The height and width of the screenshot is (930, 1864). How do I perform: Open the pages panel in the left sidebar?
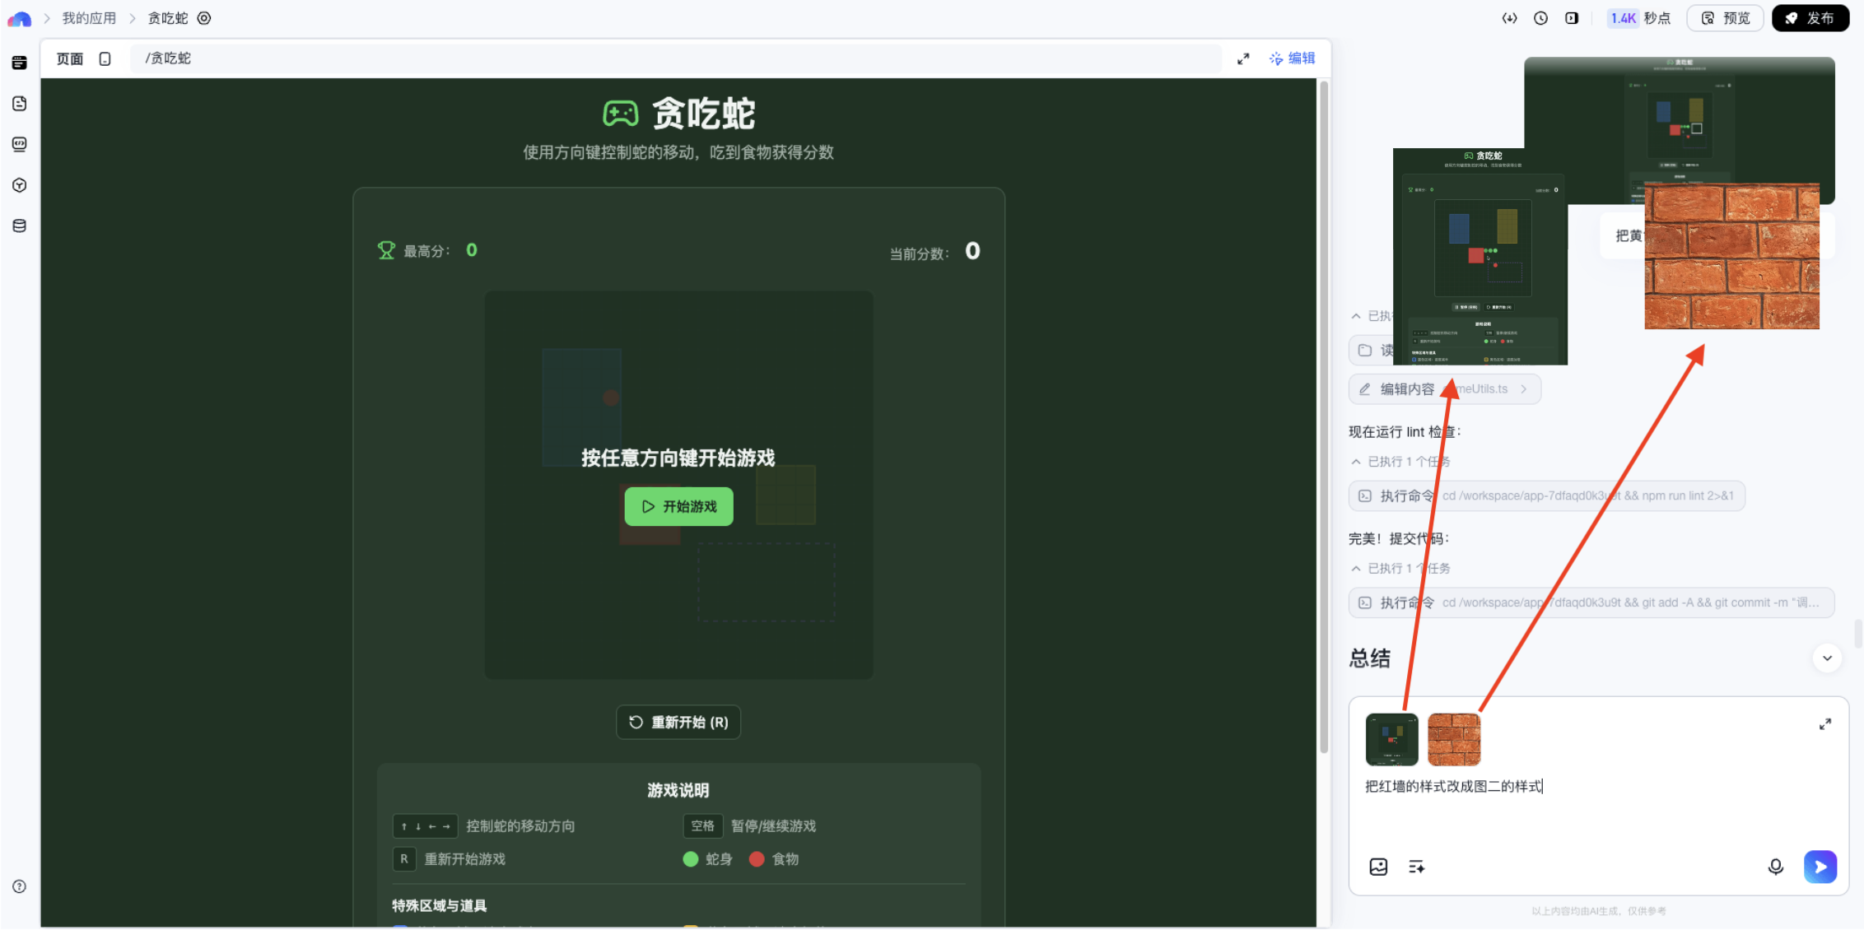[19, 62]
